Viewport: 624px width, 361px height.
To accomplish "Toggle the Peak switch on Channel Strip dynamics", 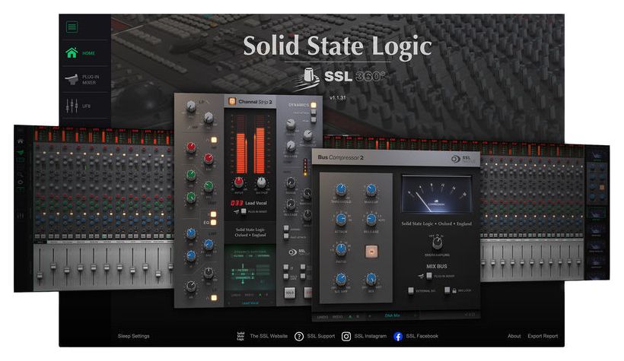I will [x=314, y=119].
